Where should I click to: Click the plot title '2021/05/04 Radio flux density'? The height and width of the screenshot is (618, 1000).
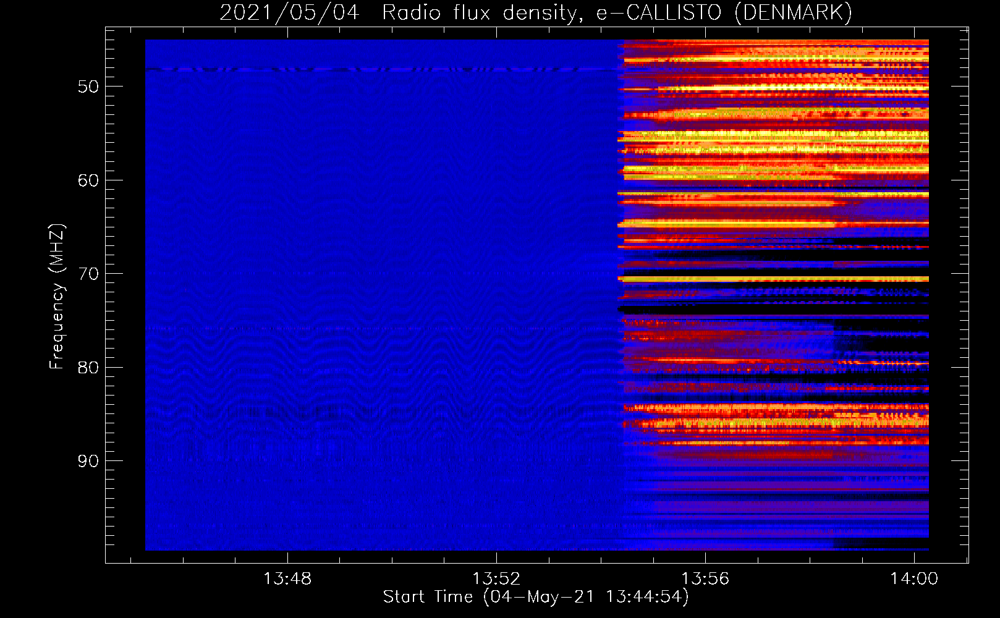click(536, 12)
